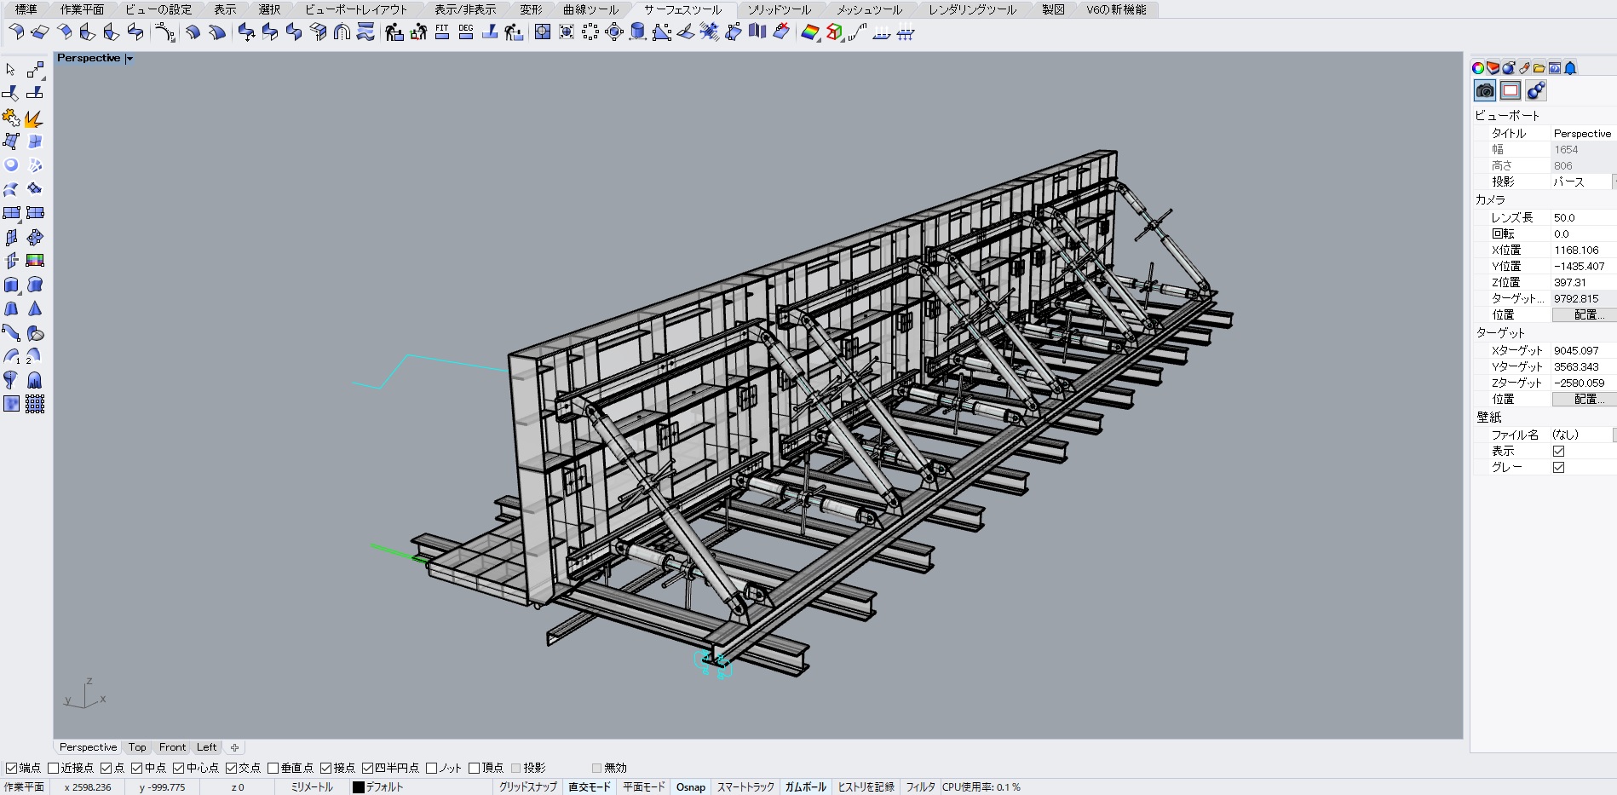Image resolution: width=1617 pixels, height=795 pixels.
Task: Click the heightfield colored image tool icon
Action: pos(35,261)
